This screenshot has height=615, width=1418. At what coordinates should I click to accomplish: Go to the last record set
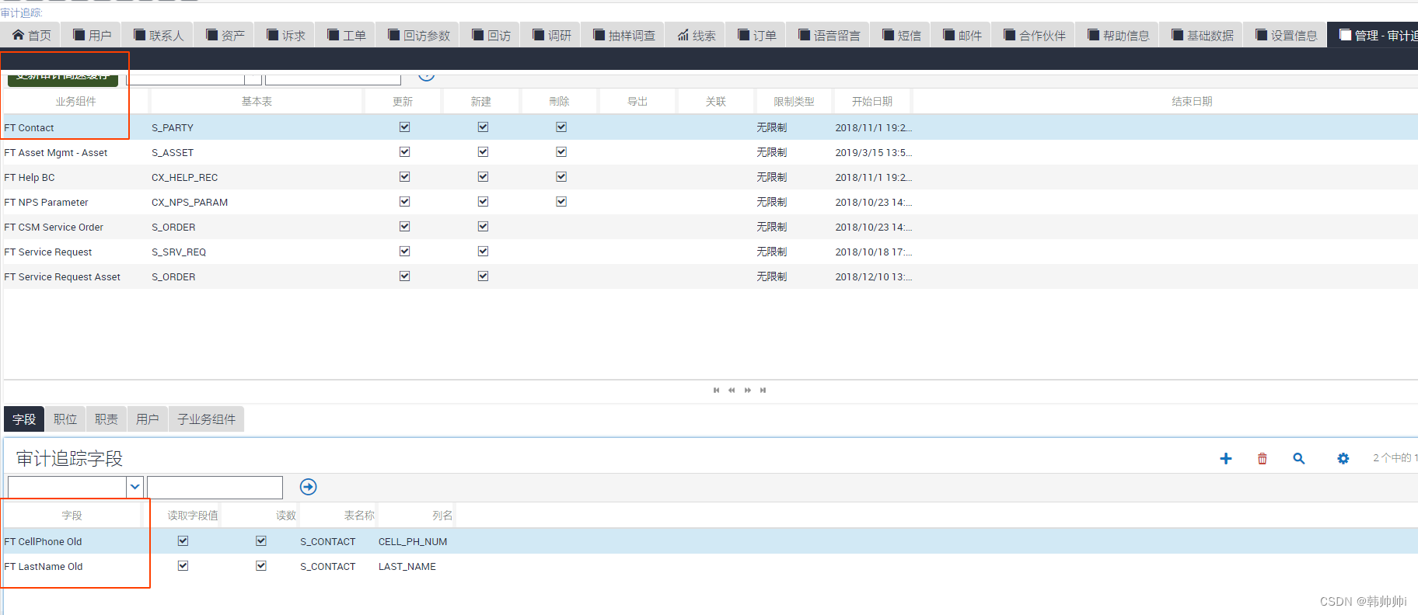point(763,390)
